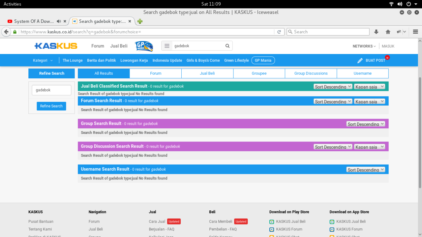The width and height of the screenshot is (422, 237).
Task: Click the browser home icon
Action: point(388,32)
